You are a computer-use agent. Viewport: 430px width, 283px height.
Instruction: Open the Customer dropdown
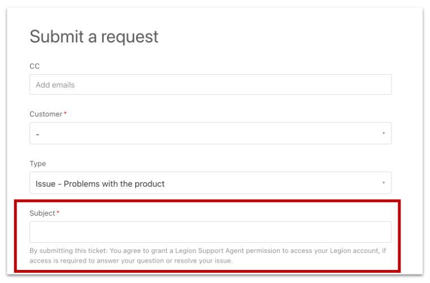pos(210,134)
